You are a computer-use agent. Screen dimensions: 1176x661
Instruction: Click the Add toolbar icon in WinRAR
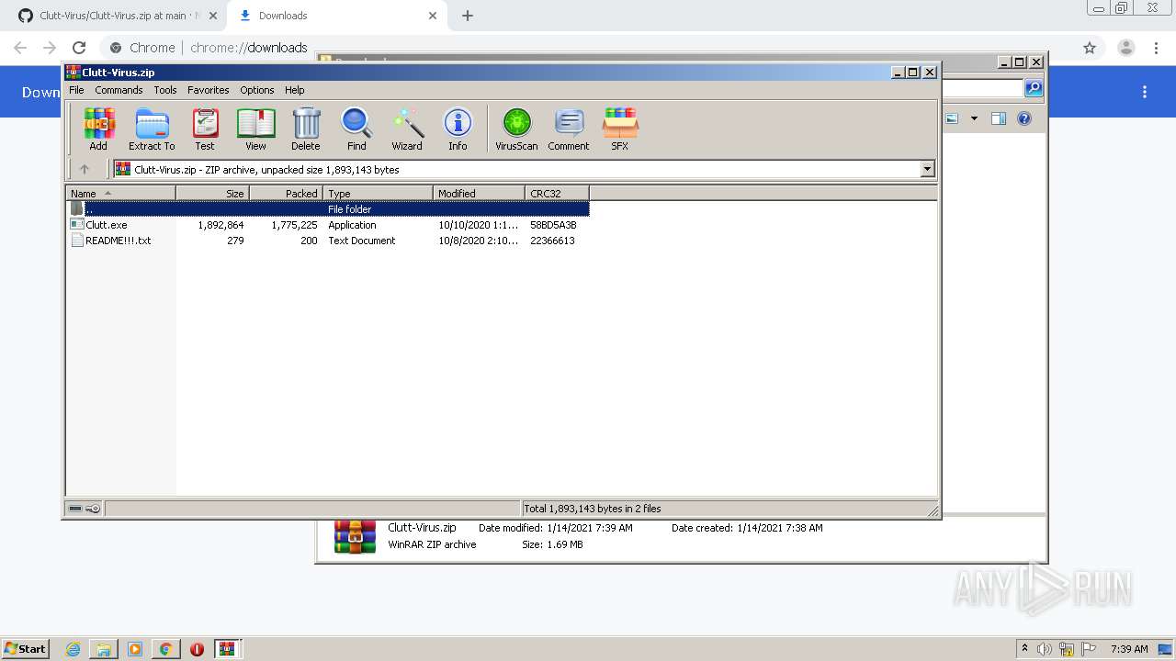click(x=98, y=129)
